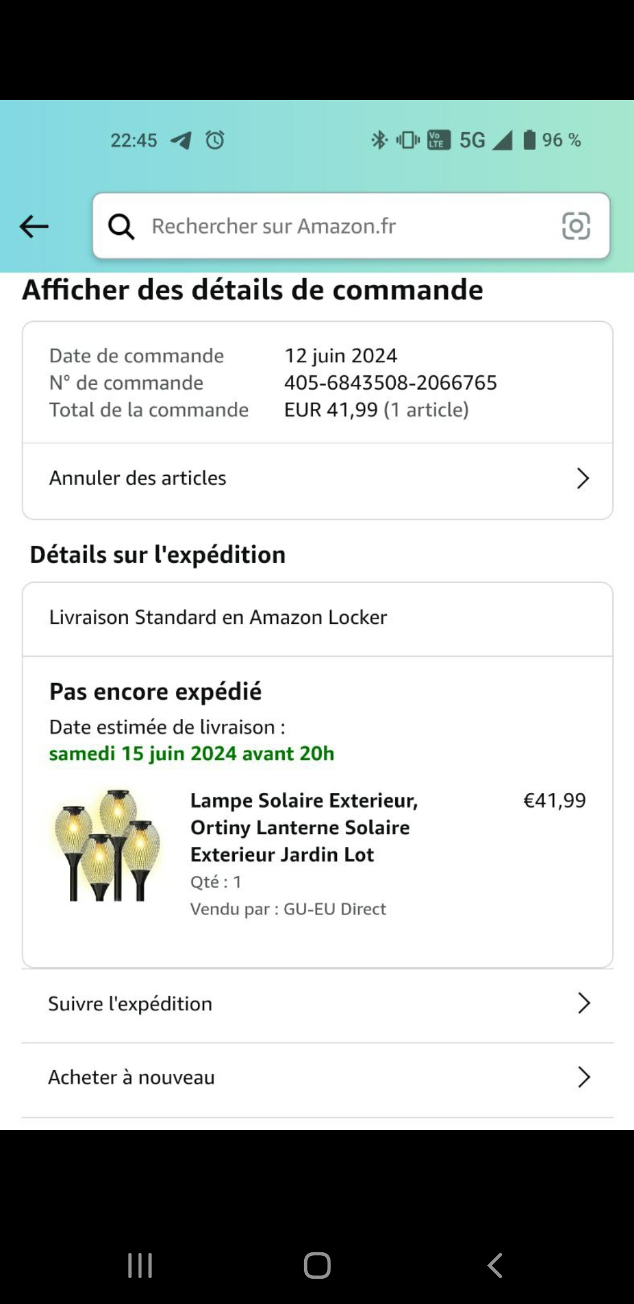Tap the order number 405-6843508-2066765
This screenshot has width=634, height=1304.
(390, 383)
